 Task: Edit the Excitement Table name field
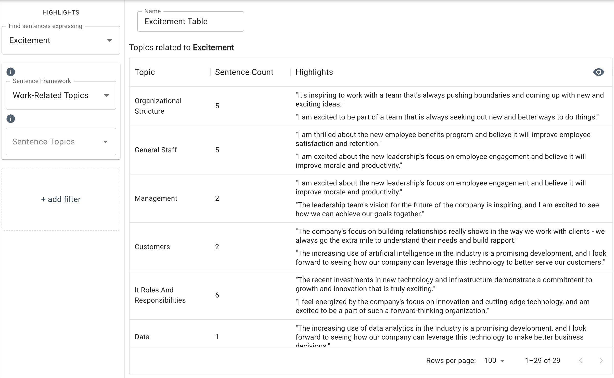[190, 21]
